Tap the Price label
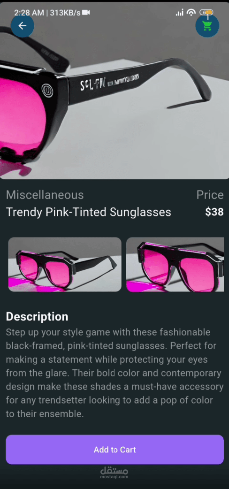The width and height of the screenshot is (229, 489). (210, 195)
